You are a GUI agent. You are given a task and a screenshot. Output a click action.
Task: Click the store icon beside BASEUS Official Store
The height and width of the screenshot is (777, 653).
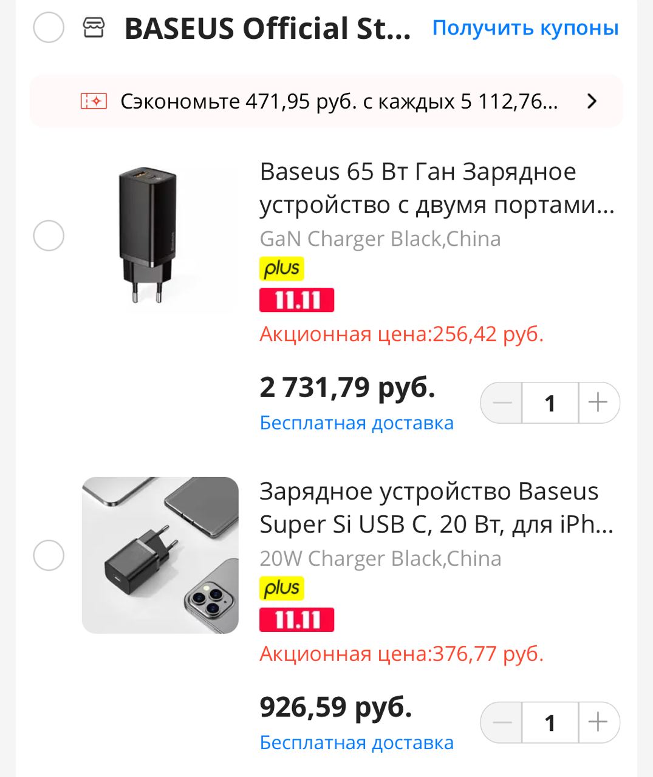click(x=94, y=28)
